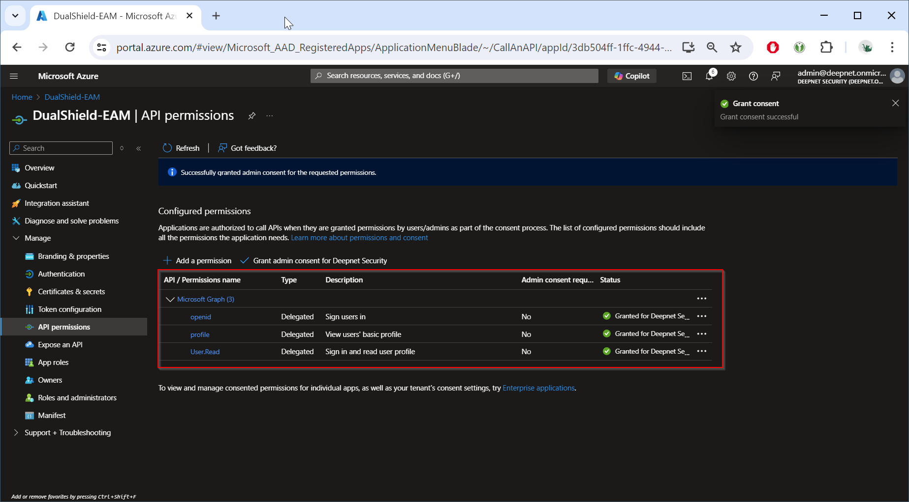The height and width of the screenshot is (502, 909).
Task: Open Azure Cloud Shell icon
Action: [x=687, y=76]
